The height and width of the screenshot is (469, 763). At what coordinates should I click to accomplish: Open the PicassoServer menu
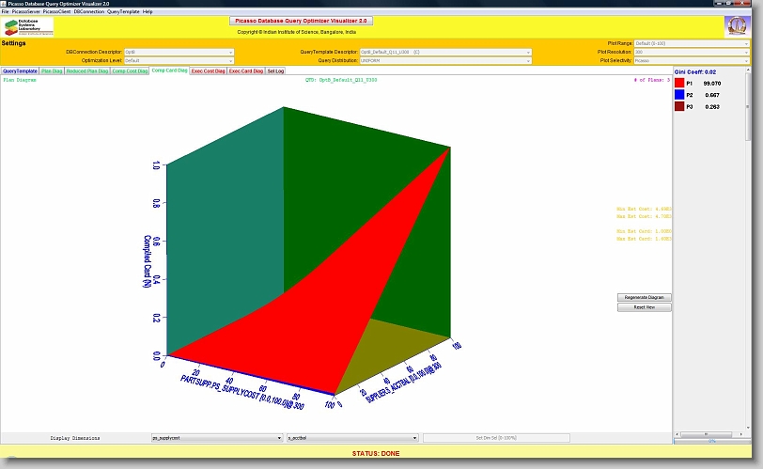coord(25,11)
